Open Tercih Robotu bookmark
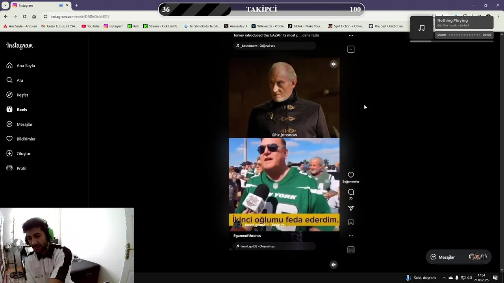This screenshot has height=283, width=504. point(202,26)
